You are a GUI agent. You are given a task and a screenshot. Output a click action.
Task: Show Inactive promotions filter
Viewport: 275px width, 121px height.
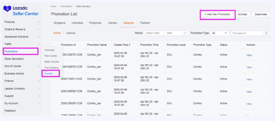point(71,33)
